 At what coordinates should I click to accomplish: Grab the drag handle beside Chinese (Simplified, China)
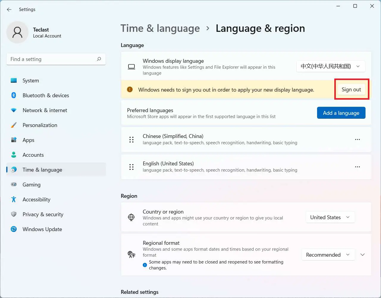(x=131, y=139)
